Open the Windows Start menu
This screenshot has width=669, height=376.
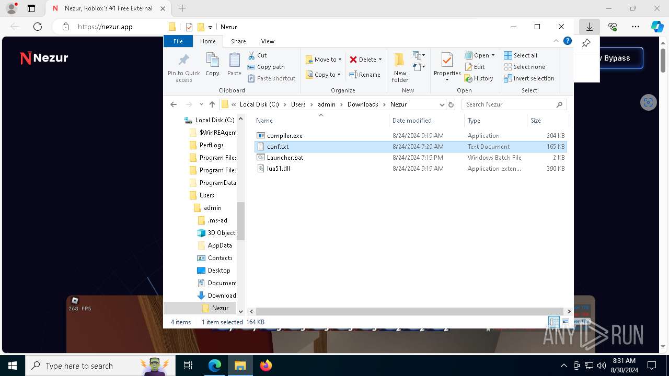(13, 366)
